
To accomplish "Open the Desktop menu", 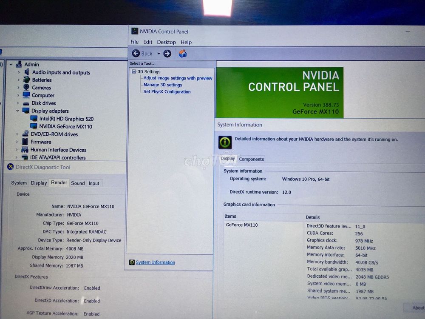I will click(167, 42).
